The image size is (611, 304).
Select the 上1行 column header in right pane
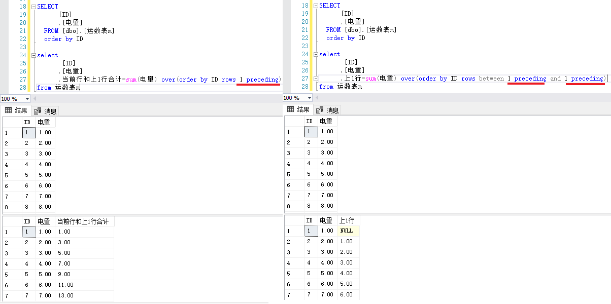point(348,220)
